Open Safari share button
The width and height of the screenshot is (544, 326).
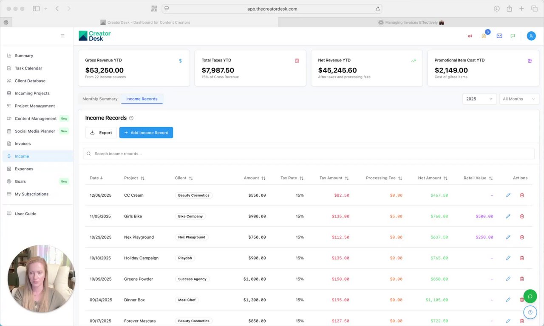pos(509,9)
